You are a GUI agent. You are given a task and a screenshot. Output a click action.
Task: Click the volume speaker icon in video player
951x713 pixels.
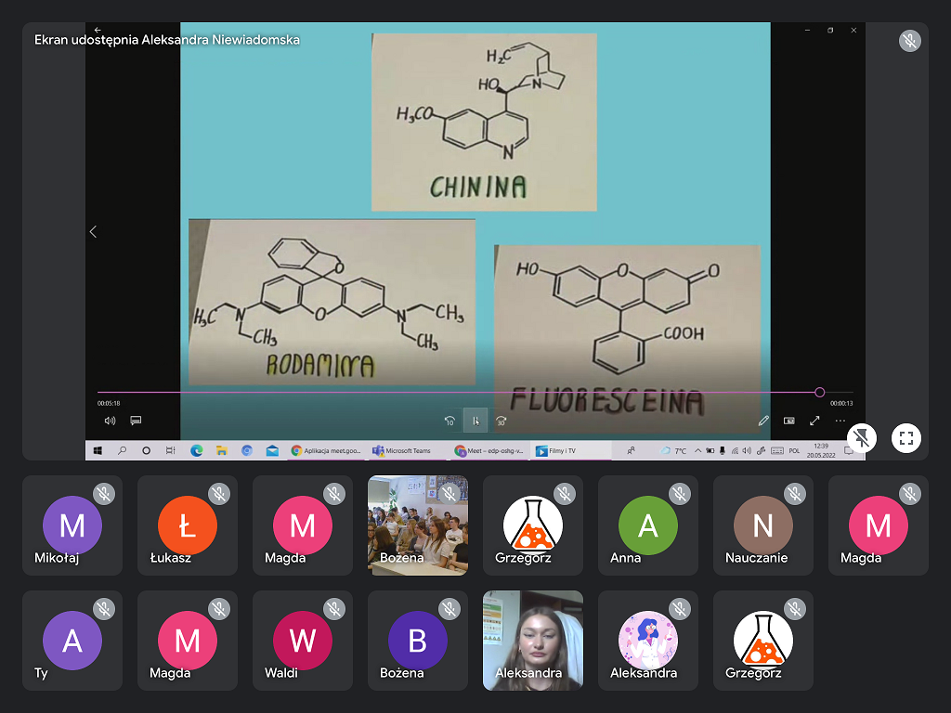tap(110, 421)
